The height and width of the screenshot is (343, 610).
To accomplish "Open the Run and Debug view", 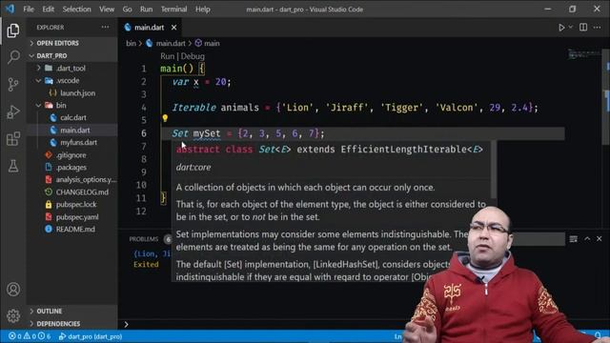I will pyautogui.click(x=13, y=111).
